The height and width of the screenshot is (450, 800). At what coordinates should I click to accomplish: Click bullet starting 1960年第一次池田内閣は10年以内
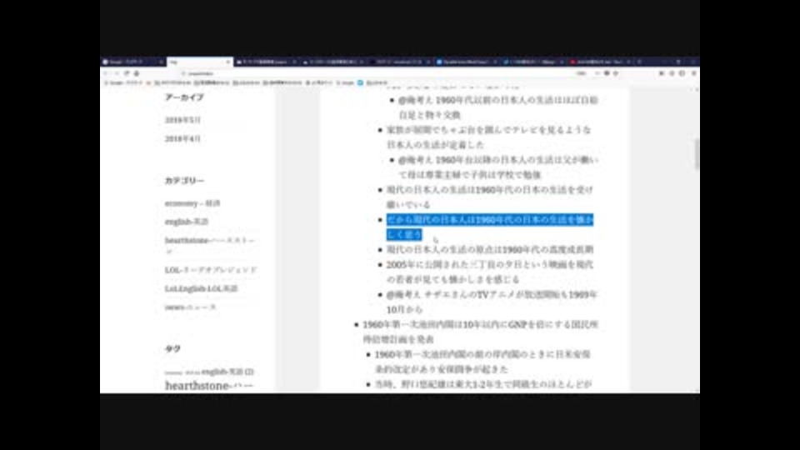click(480, 332)
